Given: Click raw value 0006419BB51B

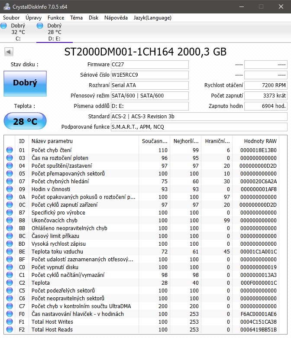Looking at the screenshot, I should [259, 330].
